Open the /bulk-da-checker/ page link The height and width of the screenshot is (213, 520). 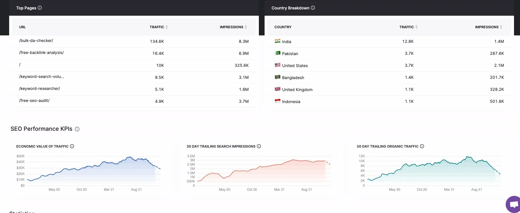(36, 41)
